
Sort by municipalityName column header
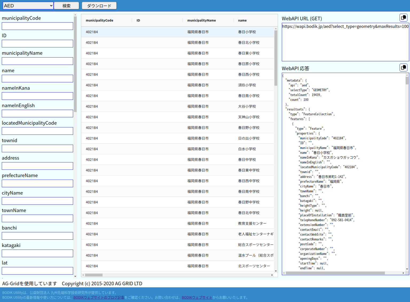[x=201, y=21]
